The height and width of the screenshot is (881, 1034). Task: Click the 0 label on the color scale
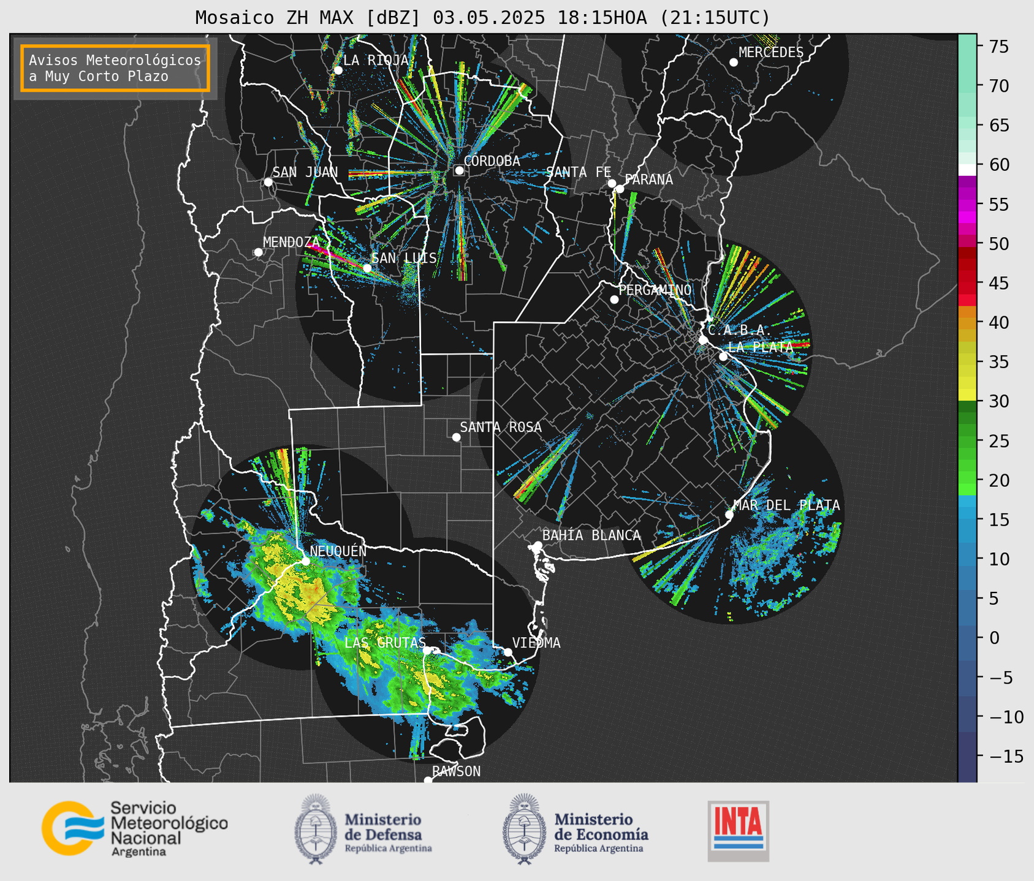[x=994, y=638]
